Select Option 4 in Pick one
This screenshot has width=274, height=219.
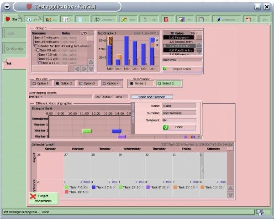[111, 83]
